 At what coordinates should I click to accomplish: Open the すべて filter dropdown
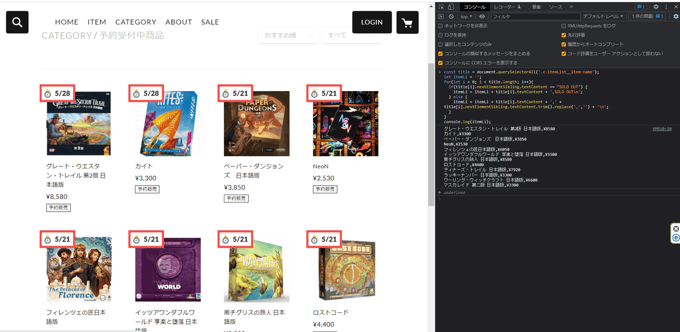tap(351, 35)
